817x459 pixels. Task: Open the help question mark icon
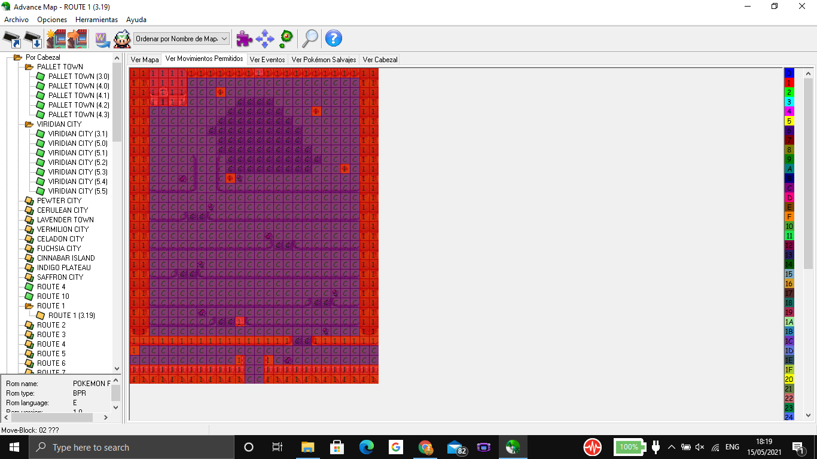[334, 38]
